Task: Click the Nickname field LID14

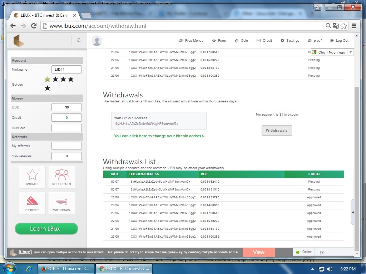Action: pyautogui.click(x=66, y=70)
